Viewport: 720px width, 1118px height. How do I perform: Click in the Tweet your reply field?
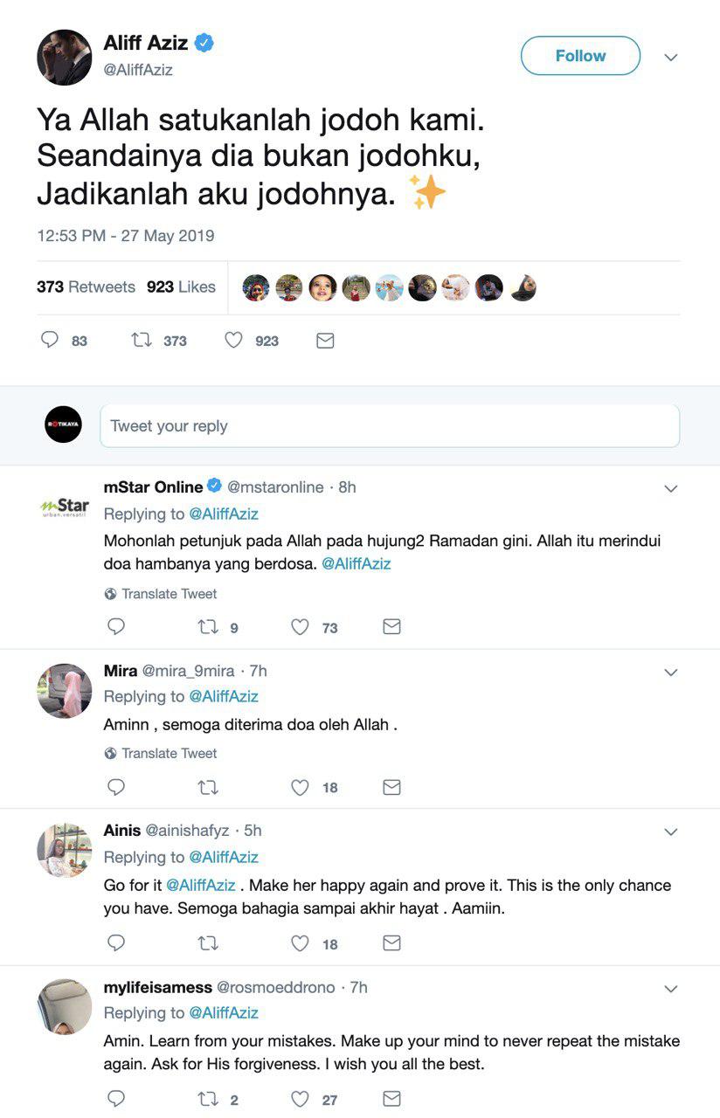click(x=390, y=426)
